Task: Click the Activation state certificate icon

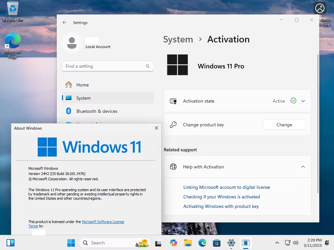Action: click(x=173, y=101)
